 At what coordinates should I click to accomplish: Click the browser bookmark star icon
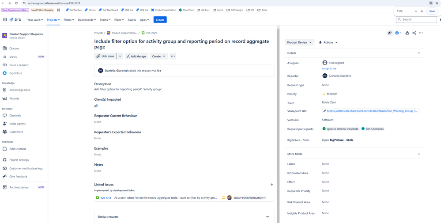tap(437, 3)
